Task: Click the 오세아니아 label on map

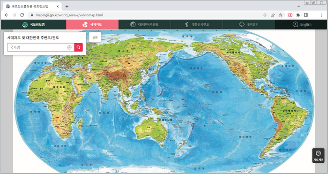Action: click(165, 120)
